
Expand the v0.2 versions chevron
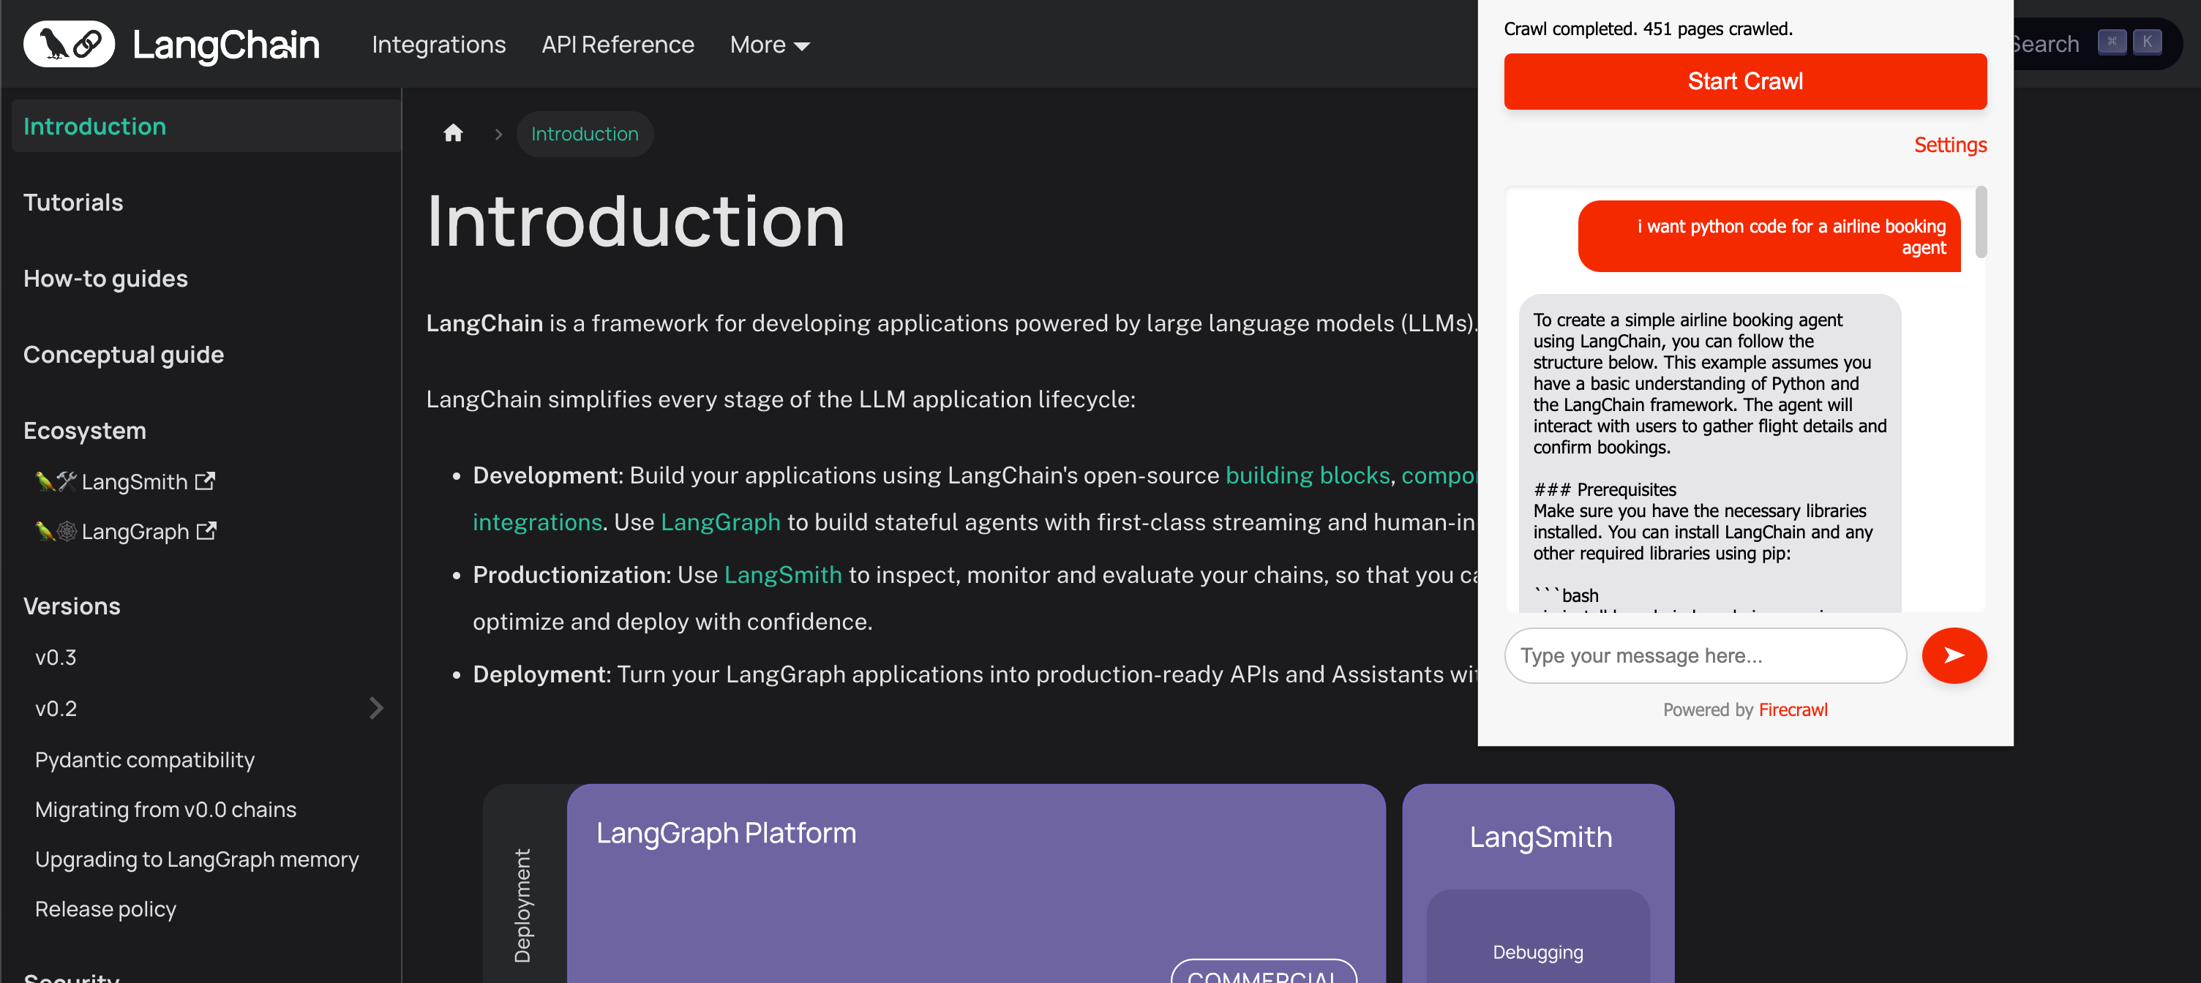pos(376,708)
